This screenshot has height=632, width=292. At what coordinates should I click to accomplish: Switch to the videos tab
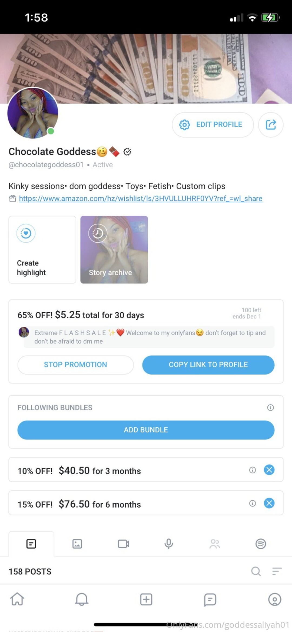click(x=123, y=544)
